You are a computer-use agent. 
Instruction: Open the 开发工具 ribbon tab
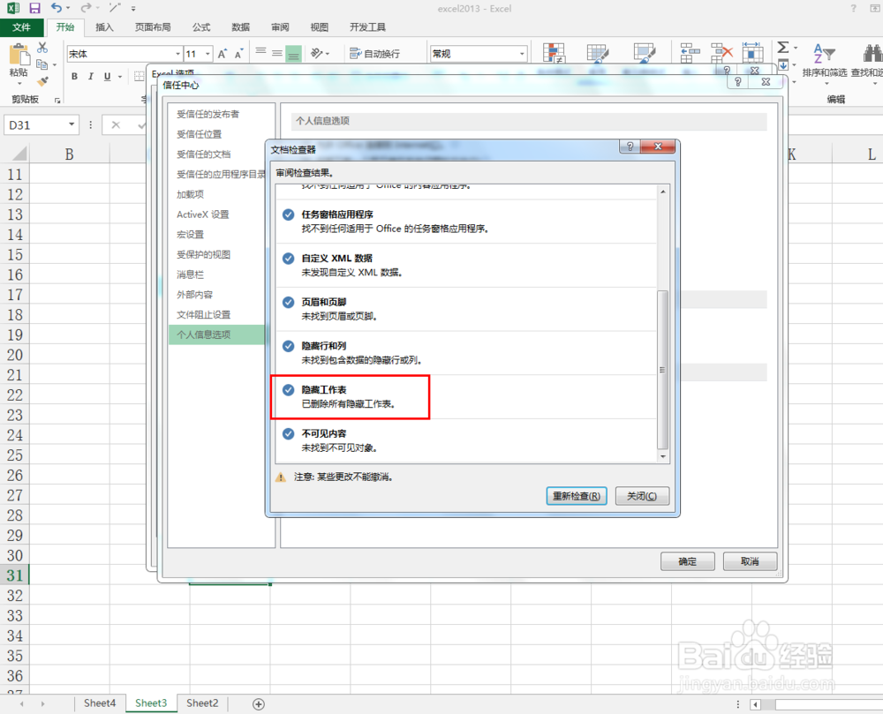pos(368,26)
